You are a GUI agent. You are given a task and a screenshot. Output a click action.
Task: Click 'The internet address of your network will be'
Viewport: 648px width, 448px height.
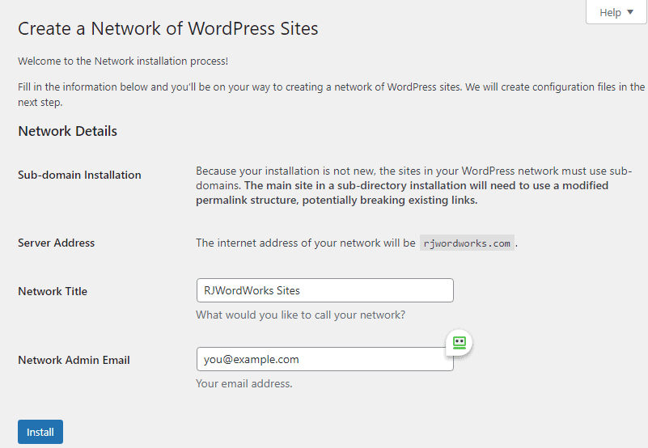(306, 243)
